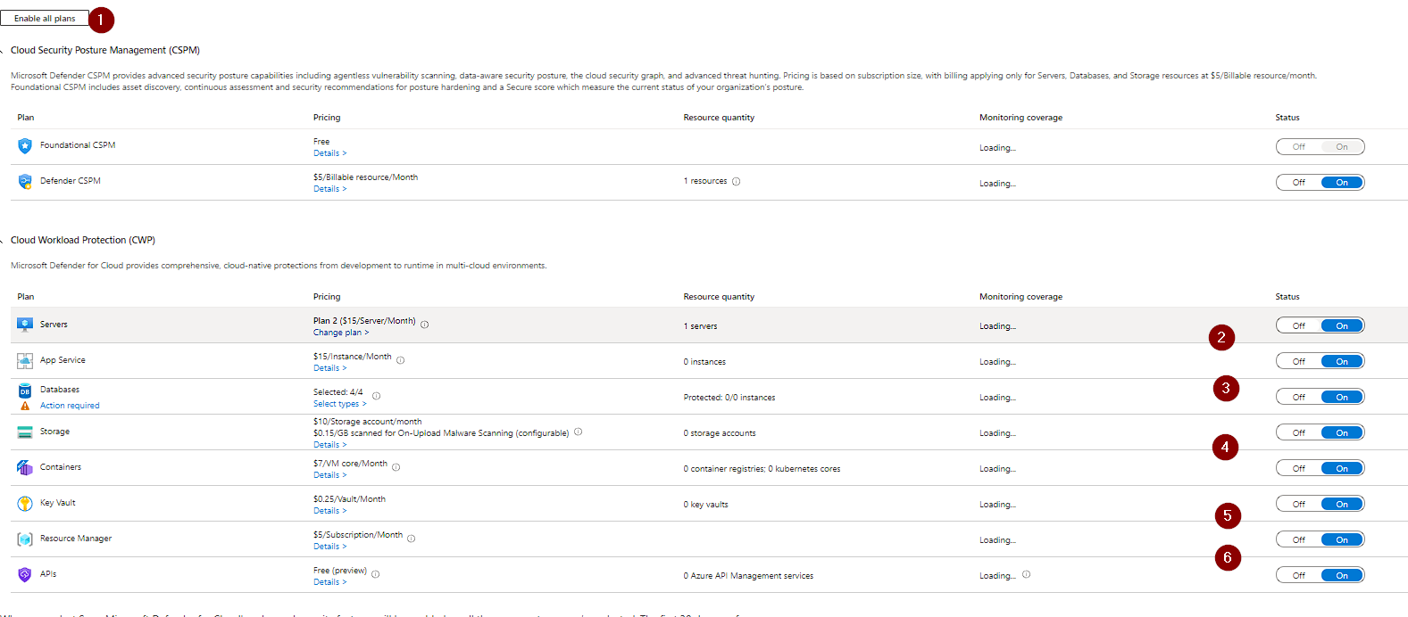Turn the Key Vault plan Off

pyautogui.click(x=1299, y=504)
